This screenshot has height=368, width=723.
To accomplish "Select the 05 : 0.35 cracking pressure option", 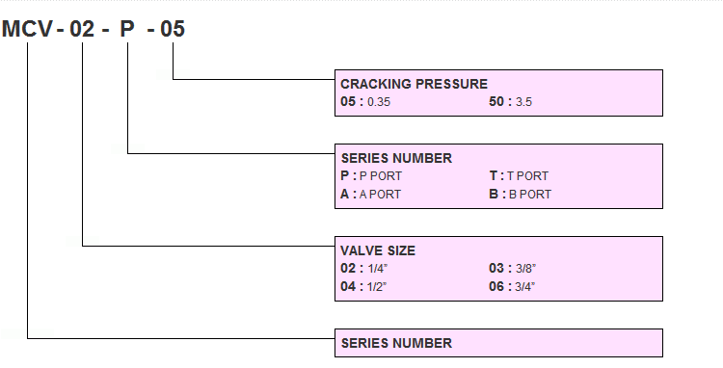I will point(365,102).
